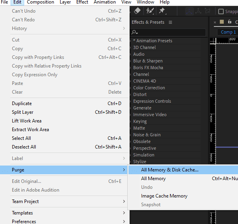Enable the Snapping checkbox

click(221, 11)
